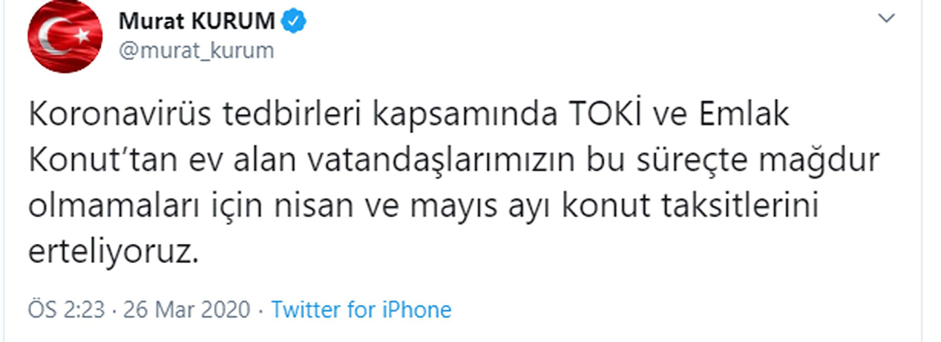Click the word mayıs in the tweet
The width and height of the screenshot is (941, 342).
pos(453,206)
